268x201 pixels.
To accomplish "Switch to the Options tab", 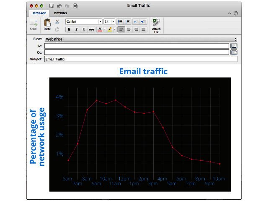I will [x=60, y=13].
